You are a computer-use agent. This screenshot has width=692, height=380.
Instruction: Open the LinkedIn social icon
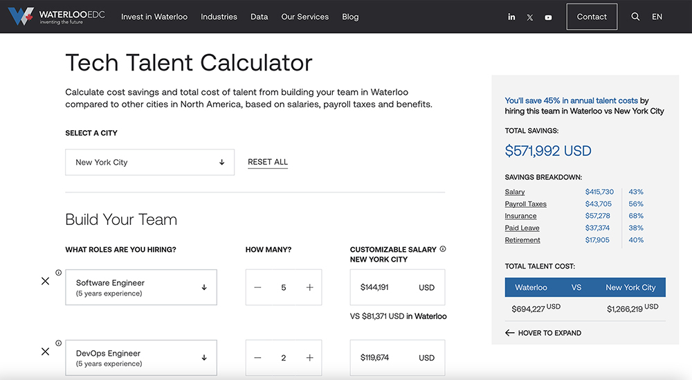click(511, 17)
